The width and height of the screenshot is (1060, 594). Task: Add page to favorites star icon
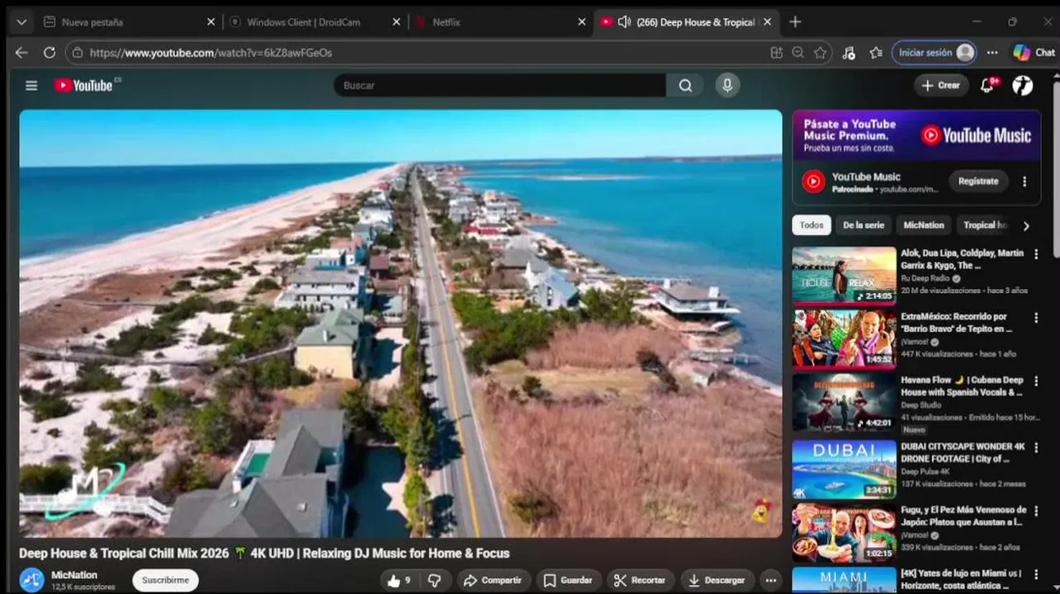(x=820, y=52)
